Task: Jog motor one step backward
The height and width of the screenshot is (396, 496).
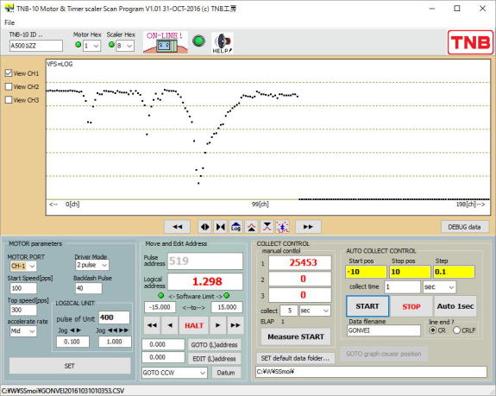Action: tap(170, 325)
